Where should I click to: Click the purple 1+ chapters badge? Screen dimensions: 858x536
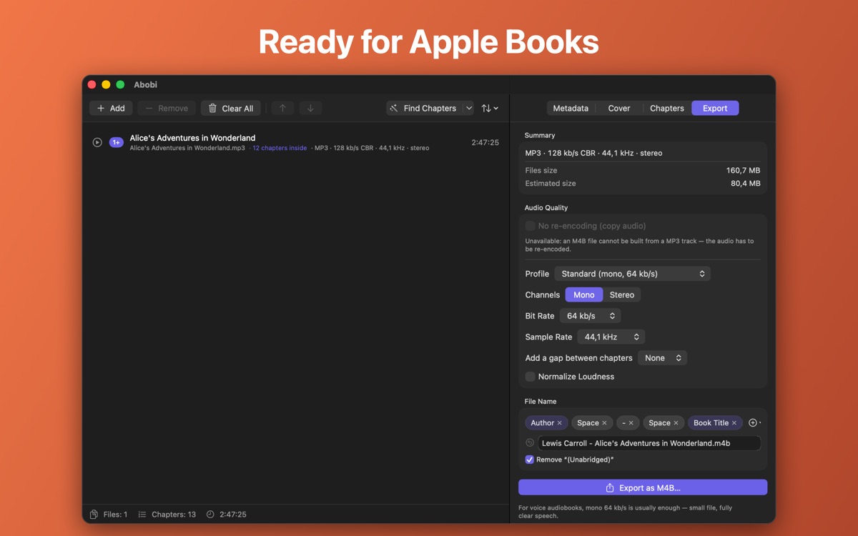pyautogui.click(x=116, y=142)
